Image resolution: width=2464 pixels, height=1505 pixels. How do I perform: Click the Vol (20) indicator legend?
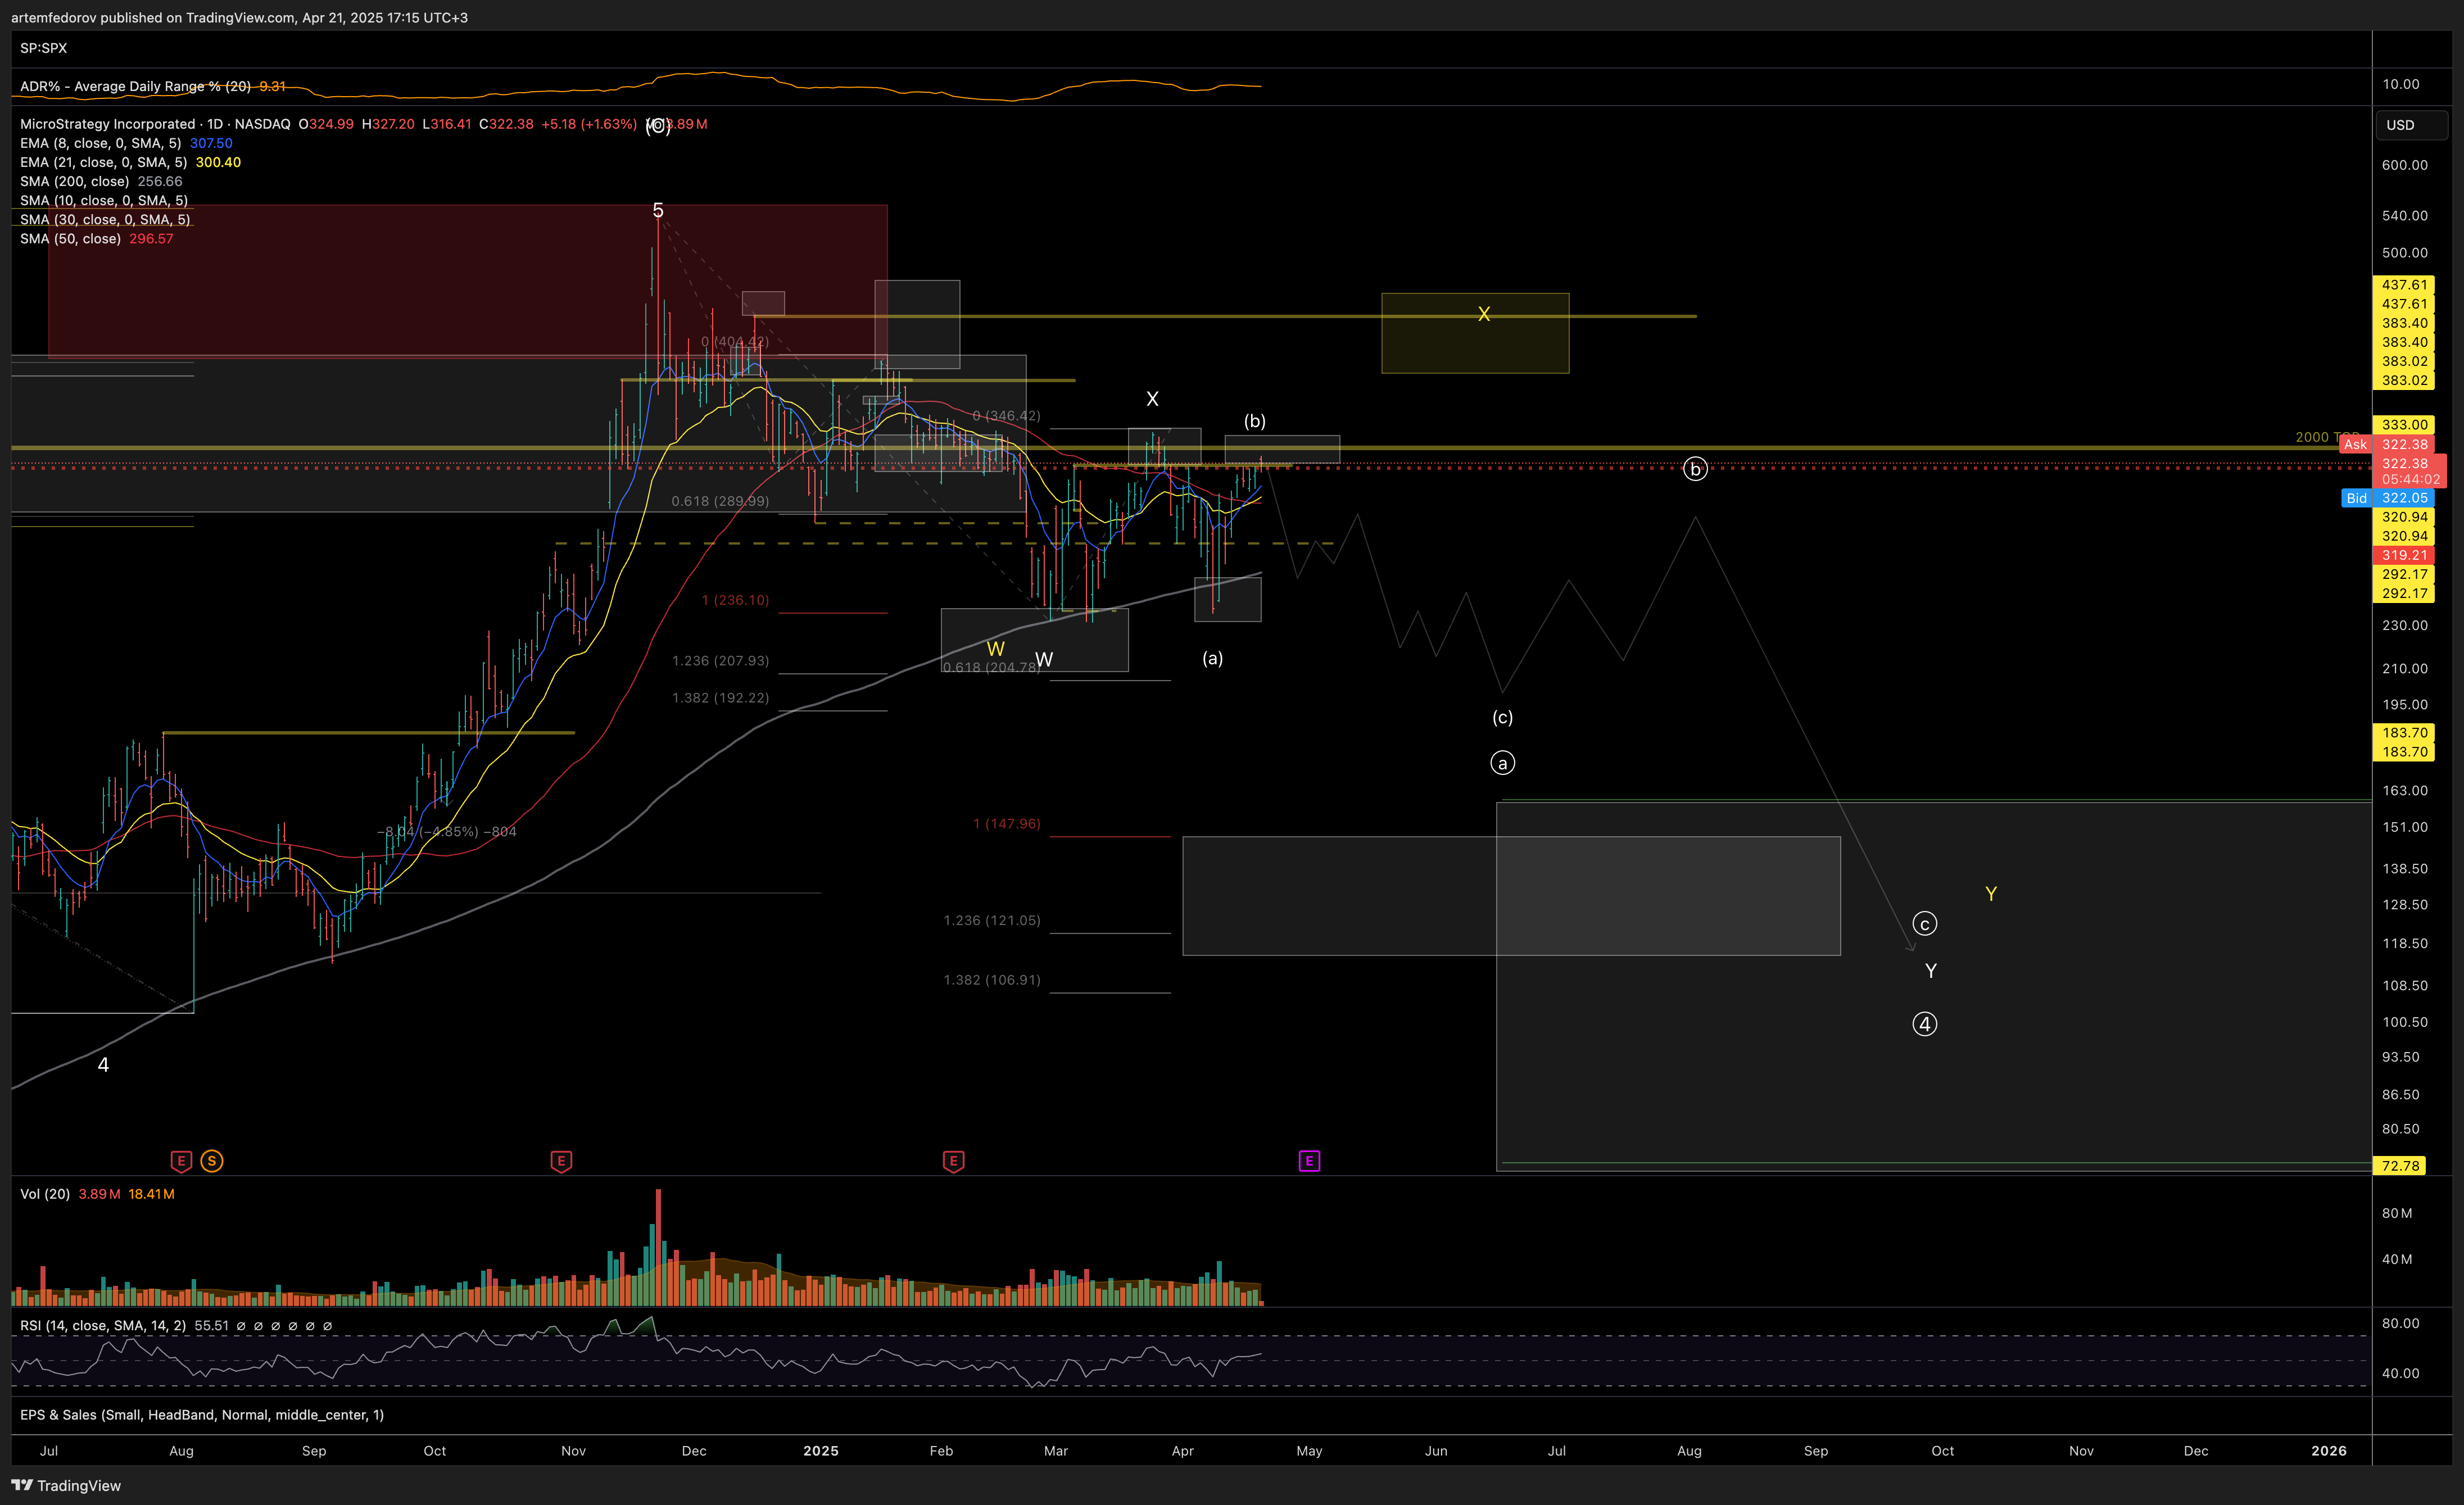click(x=45, y=1194)
